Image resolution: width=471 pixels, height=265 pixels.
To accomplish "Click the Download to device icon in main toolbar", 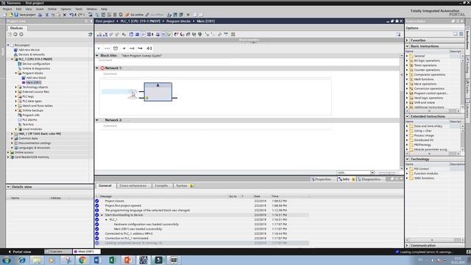I will click(x=103, y=15).
